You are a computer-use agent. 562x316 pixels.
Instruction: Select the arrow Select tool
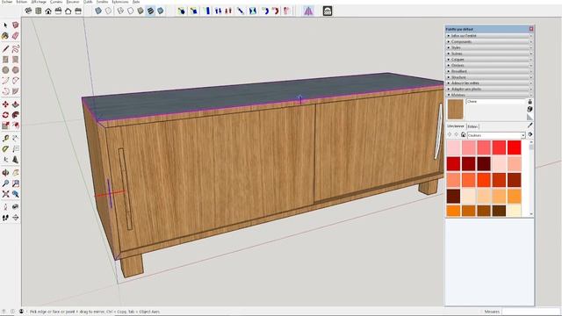(5, 25)
